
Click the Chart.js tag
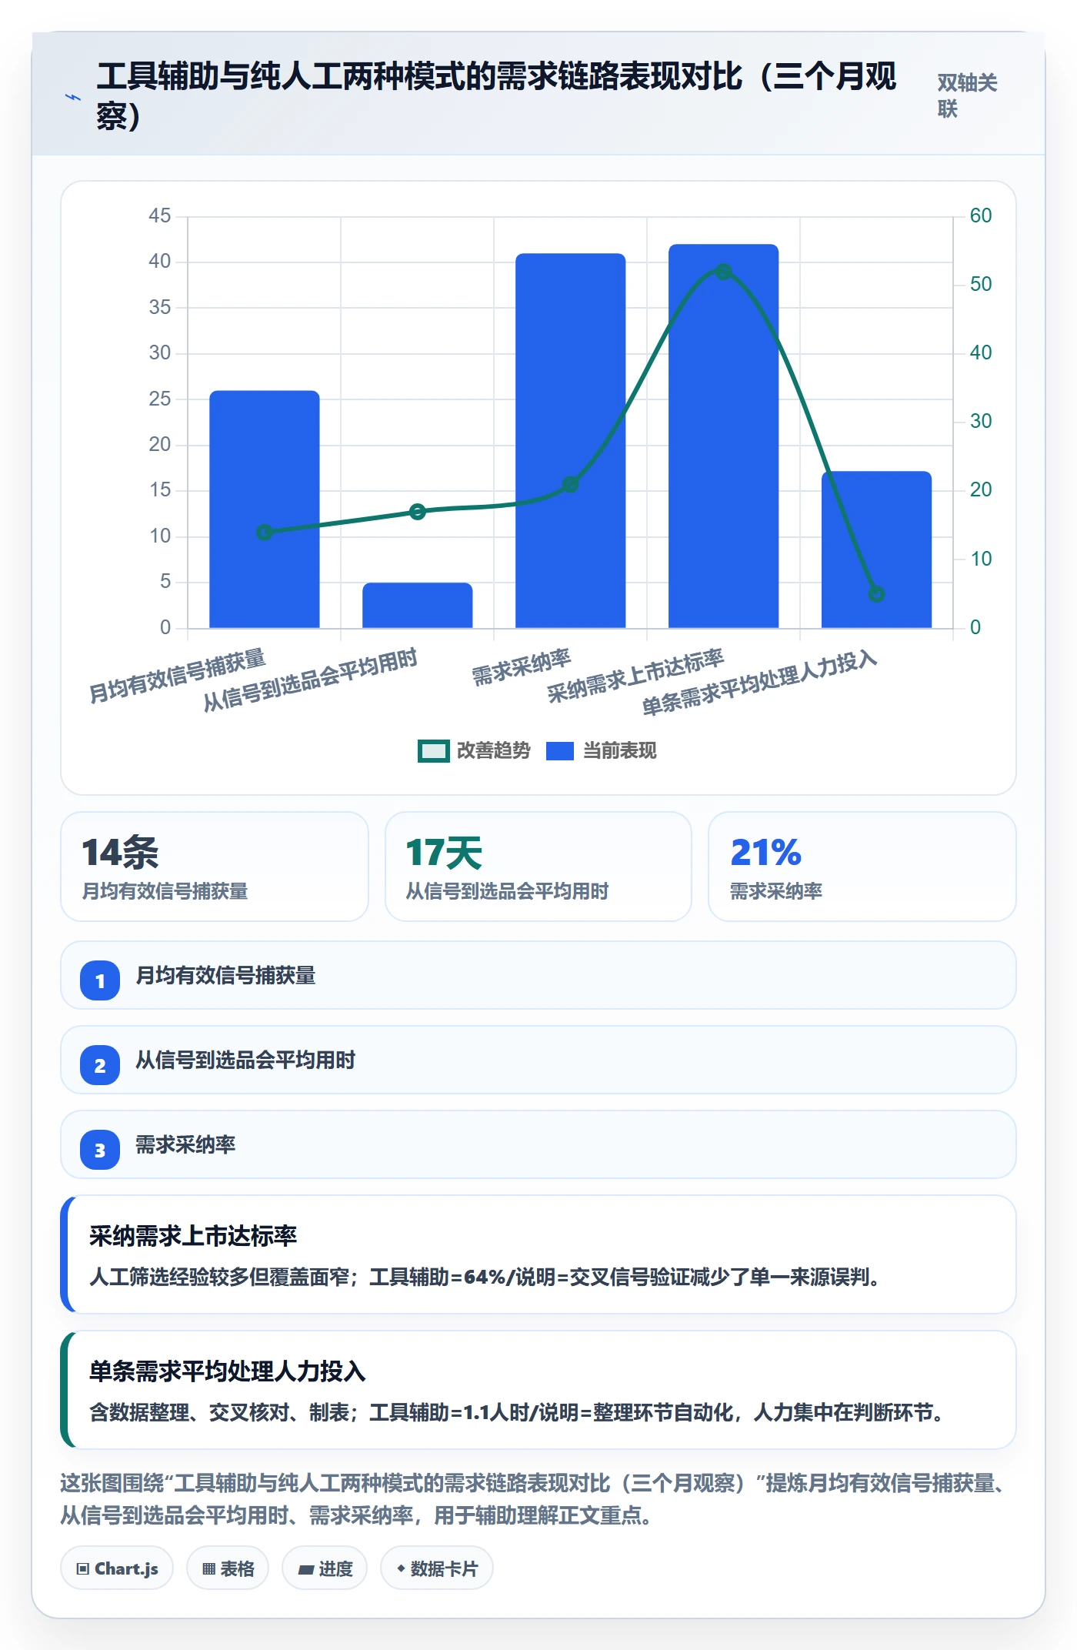tap(117, 1568)
